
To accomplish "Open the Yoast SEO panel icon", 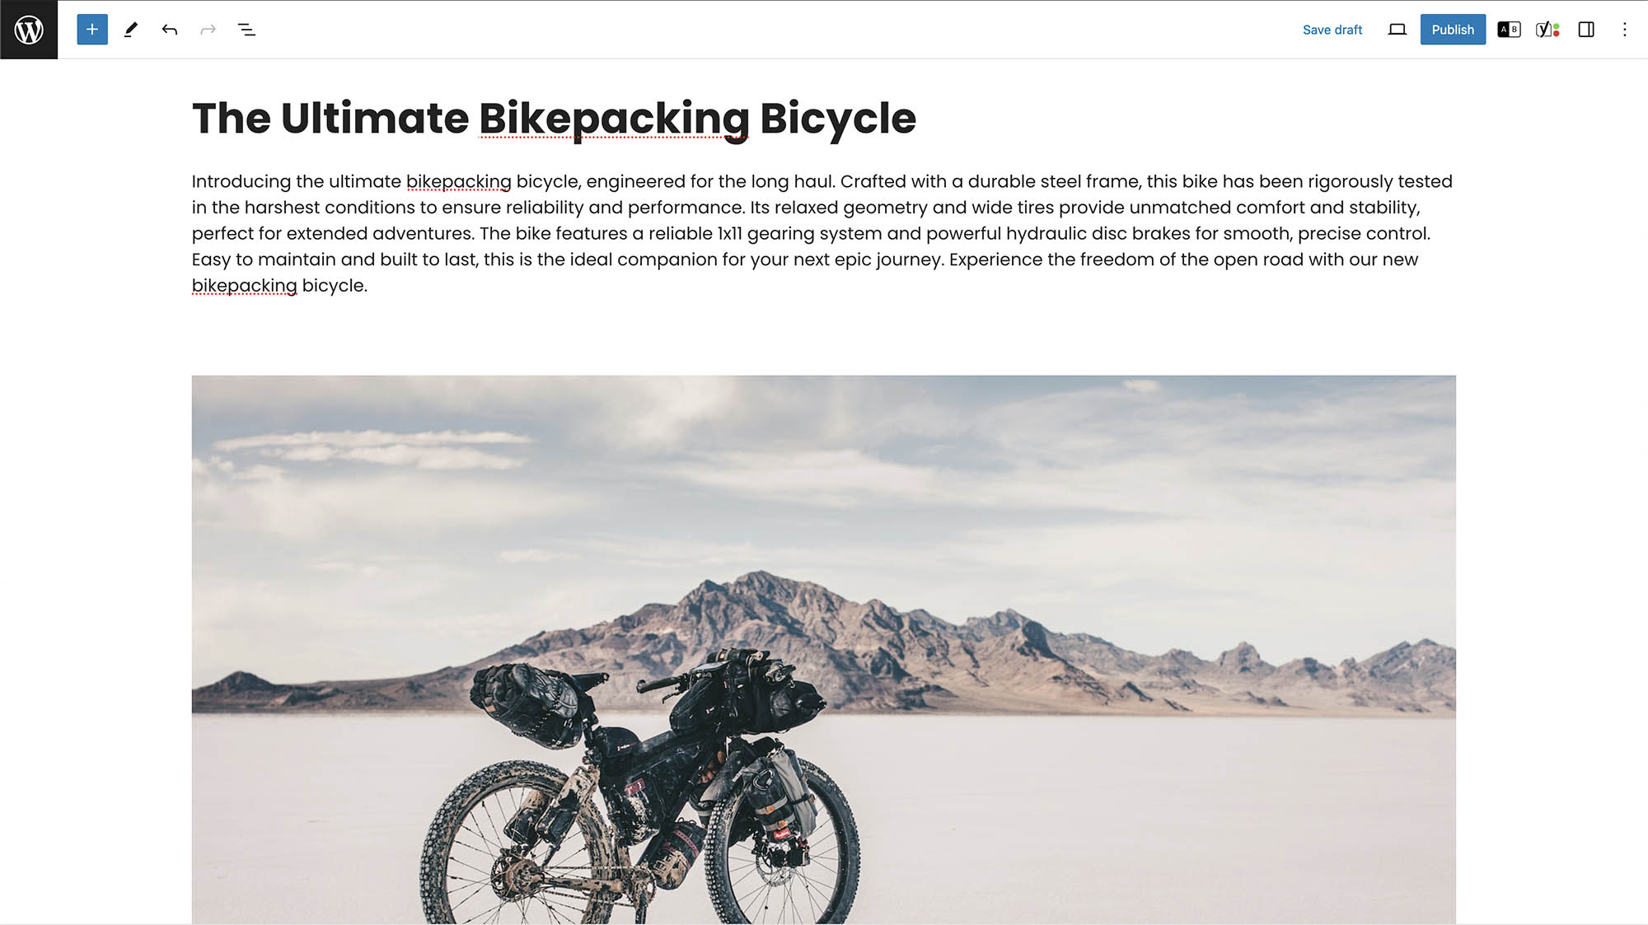I will coord(1547,30).
